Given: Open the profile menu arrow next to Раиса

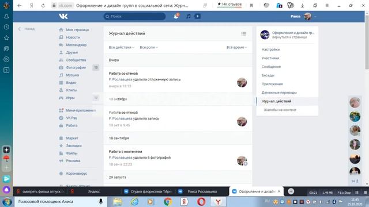Looking at the screenshot, I should 315,17.
